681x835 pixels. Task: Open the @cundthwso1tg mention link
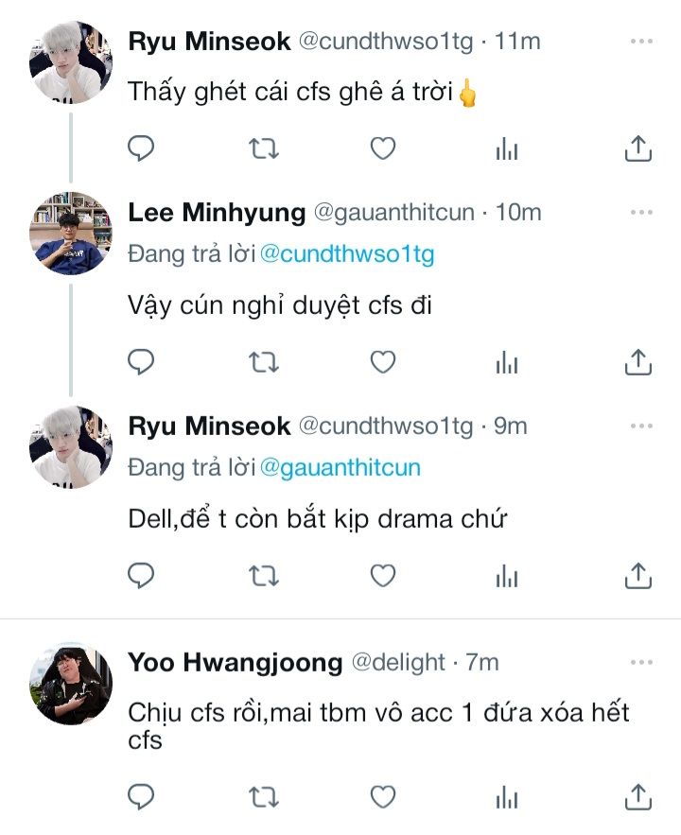347,254
